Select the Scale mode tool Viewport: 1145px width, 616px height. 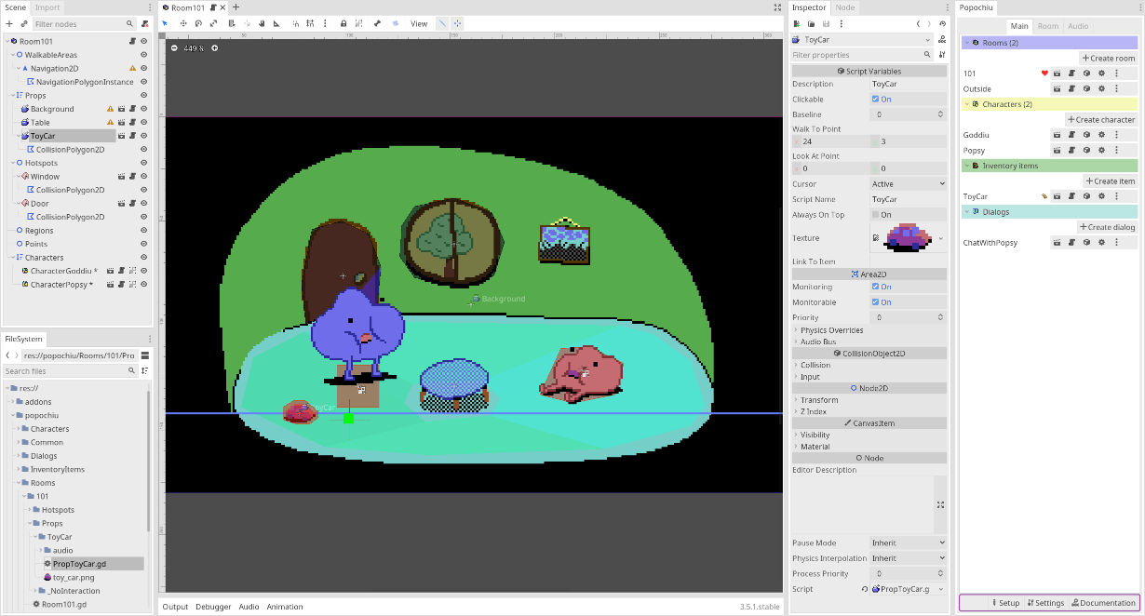tap(213, 23)
